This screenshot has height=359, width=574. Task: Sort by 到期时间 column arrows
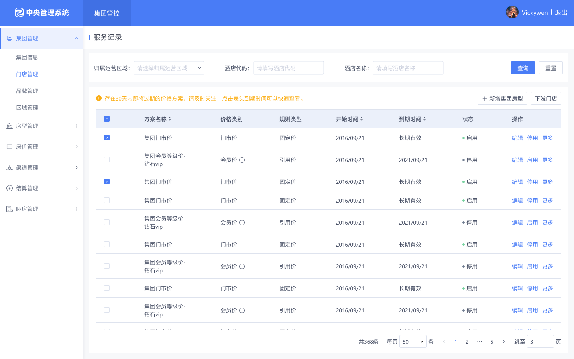point(425,119)
